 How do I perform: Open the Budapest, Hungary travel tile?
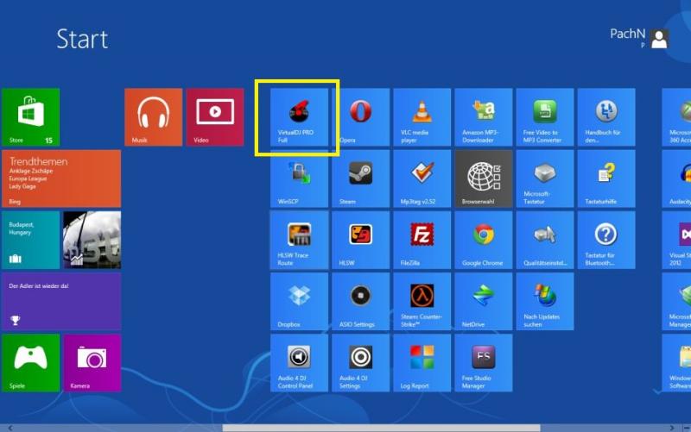coord(31,241)
